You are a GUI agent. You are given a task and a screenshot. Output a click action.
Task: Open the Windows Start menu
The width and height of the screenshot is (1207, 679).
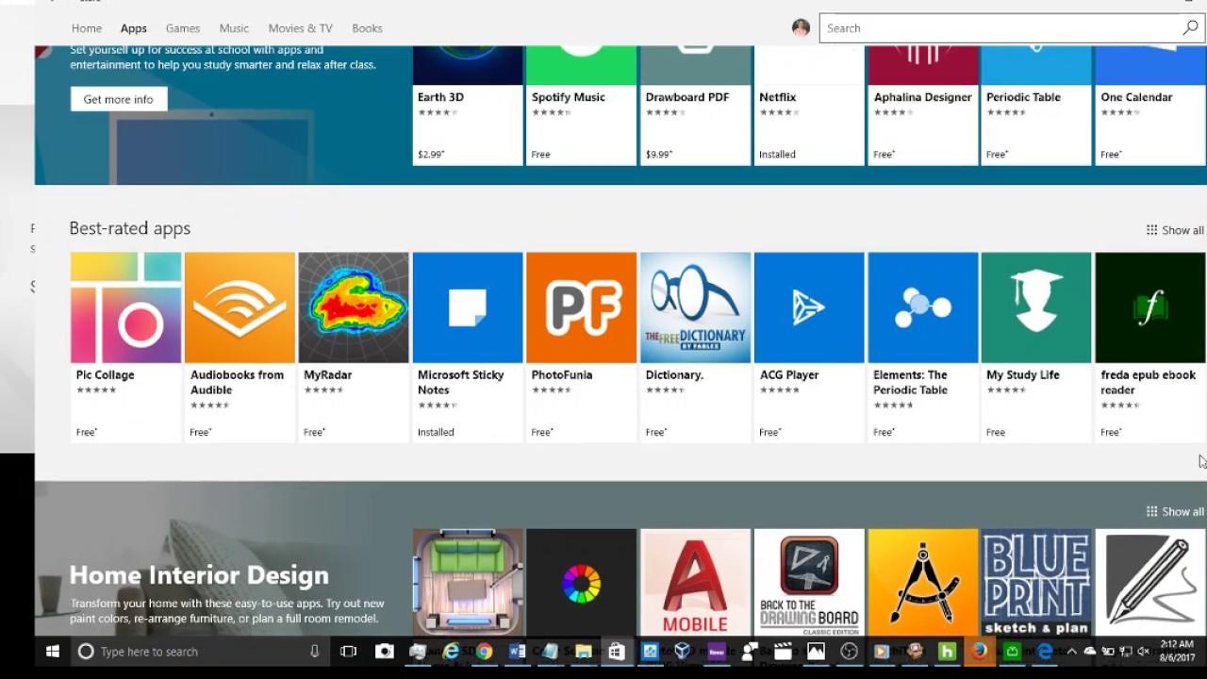[53, 652]
